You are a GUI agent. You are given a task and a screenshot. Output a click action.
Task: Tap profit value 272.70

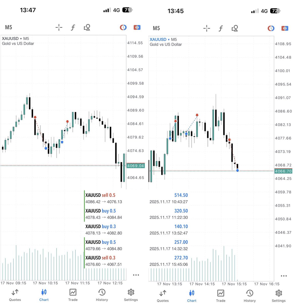181,258
